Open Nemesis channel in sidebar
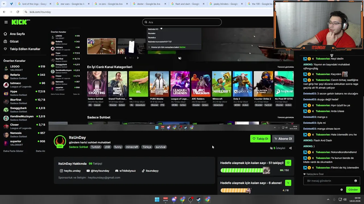Image resolution: width=364 pixels, height=204 pixels. coord(24,135)
